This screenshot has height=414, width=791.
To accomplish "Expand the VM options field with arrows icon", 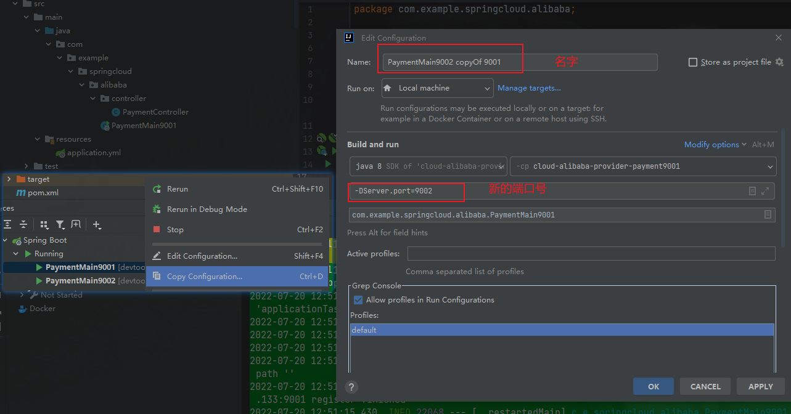I will coord(765,191).
